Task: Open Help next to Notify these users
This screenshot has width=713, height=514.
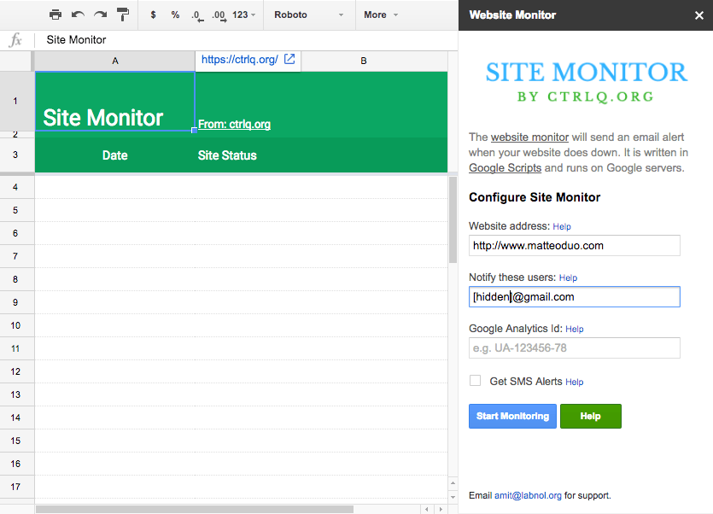Action: pos(568,278)
